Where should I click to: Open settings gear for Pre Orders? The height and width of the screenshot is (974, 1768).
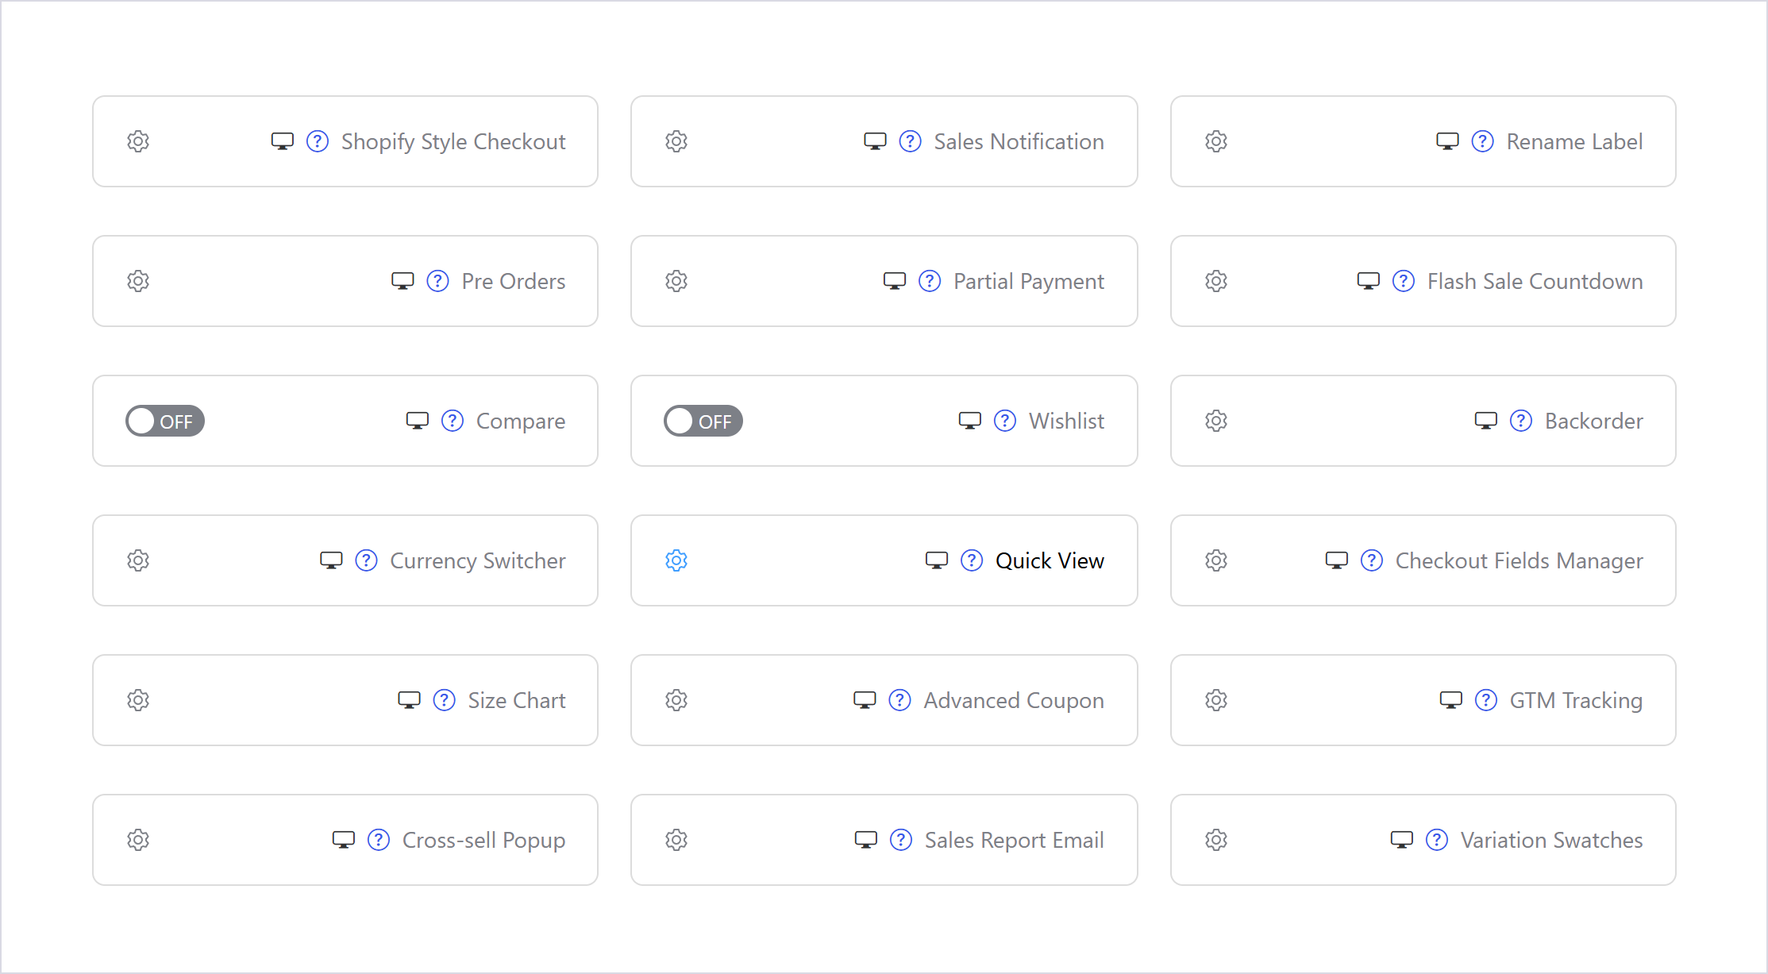(x=138, y=281)
